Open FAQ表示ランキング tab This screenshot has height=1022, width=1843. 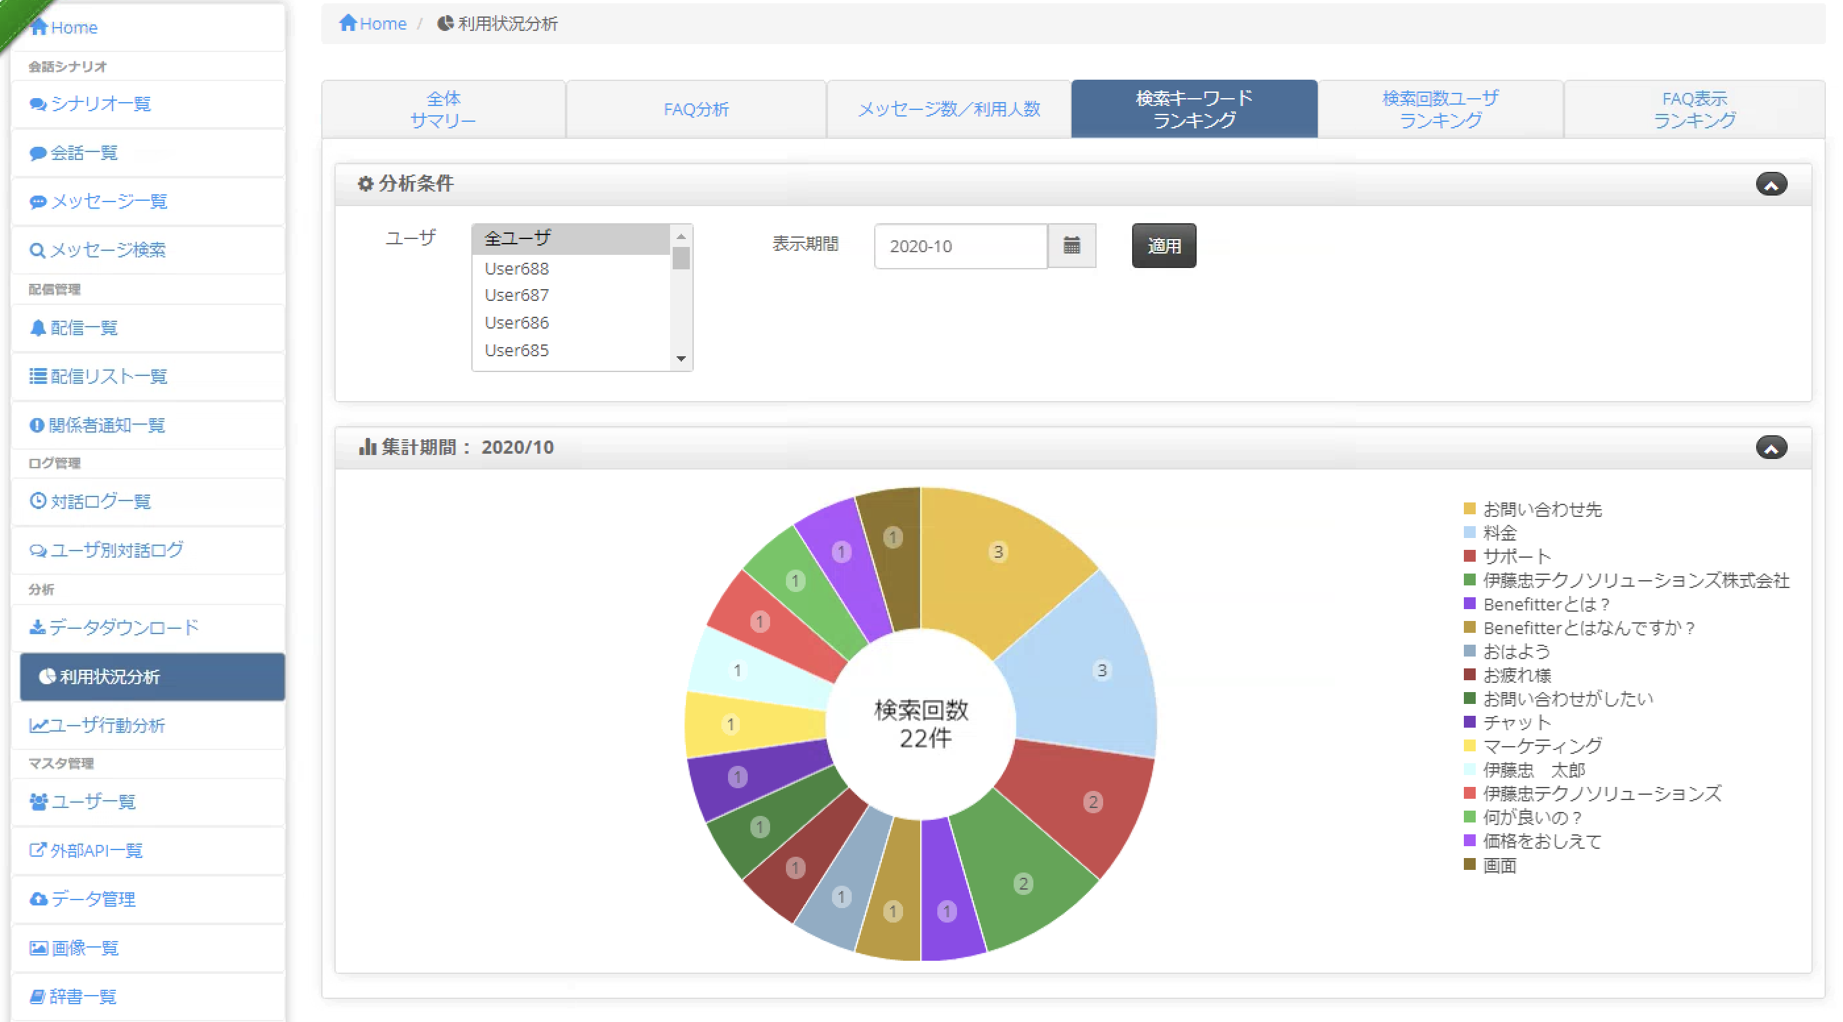click(1694, 109)
